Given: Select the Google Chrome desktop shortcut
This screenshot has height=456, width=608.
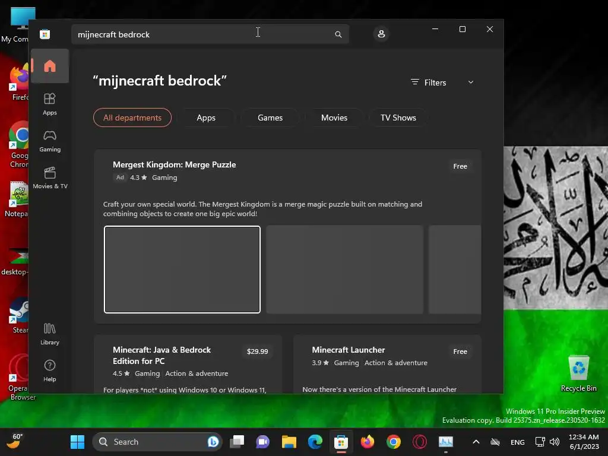Looking at the screenshot, I should 18,144.
